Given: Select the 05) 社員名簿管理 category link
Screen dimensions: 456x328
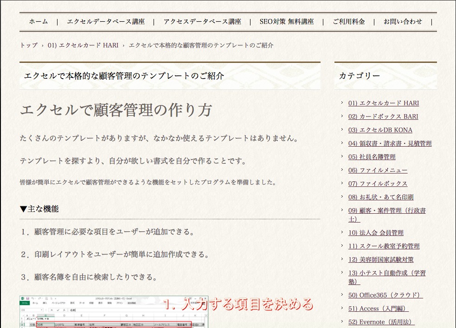Looking at the screenshot, I should point(372,157).
